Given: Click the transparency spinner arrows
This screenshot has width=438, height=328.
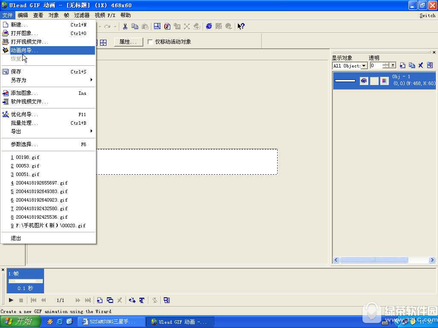Looking at the screenshot, I should pyautogui.click(x=386, y=65).
